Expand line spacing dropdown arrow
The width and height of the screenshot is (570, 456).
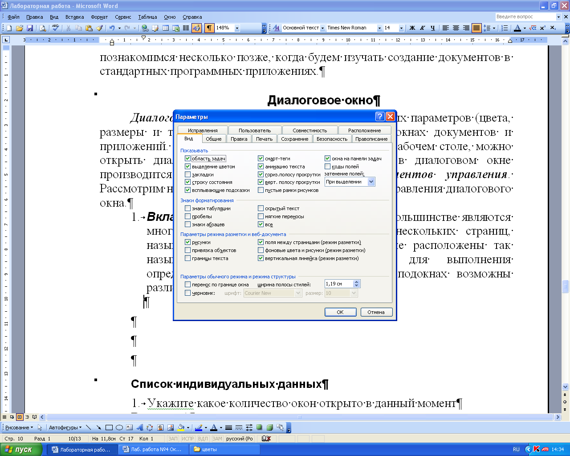pos(494,28)
